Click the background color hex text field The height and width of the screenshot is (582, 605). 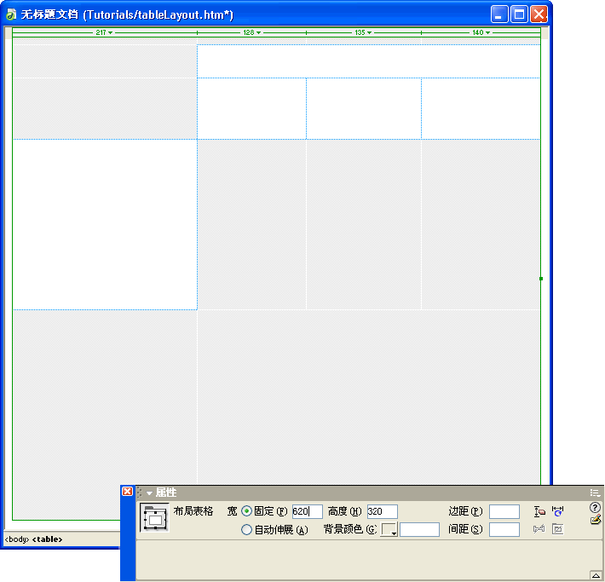419,529
